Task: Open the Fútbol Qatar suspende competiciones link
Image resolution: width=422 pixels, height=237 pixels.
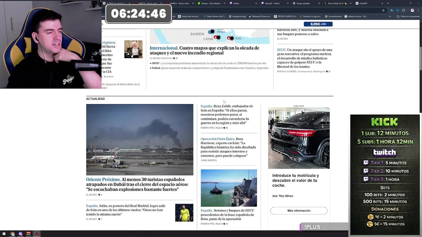Action: click(x=209, y=68)
